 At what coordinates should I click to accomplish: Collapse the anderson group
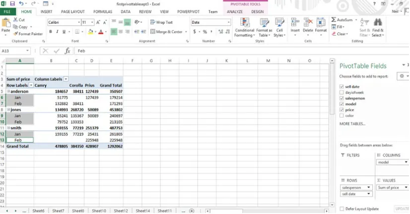8,91
